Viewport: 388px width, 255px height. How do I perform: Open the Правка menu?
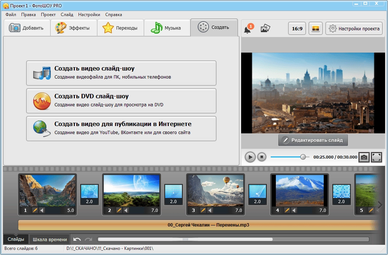[x=28, y=15]
